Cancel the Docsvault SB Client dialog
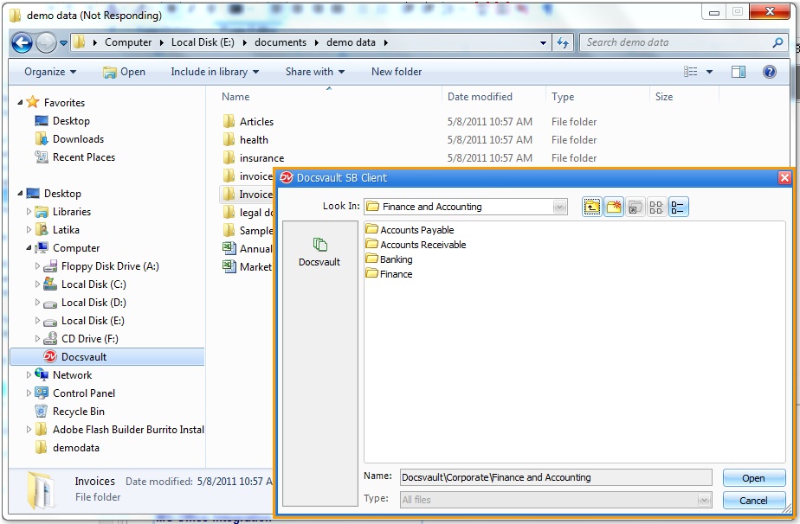 753,500
